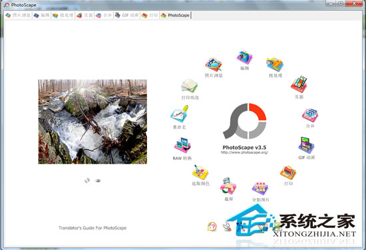
Task: Open settings via the wrench icon
Action: [227, 227]
